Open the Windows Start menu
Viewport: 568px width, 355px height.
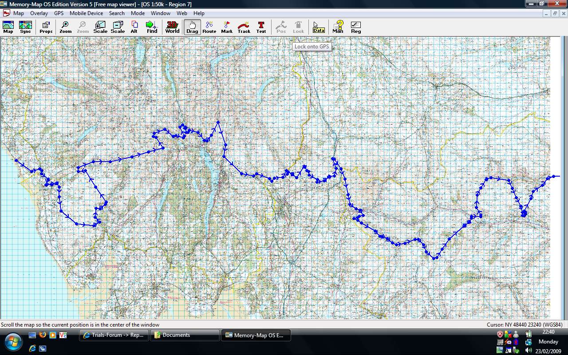[13, 342]
